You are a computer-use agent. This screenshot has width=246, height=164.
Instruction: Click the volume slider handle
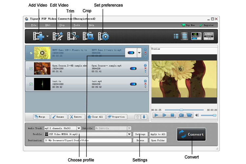215,115
